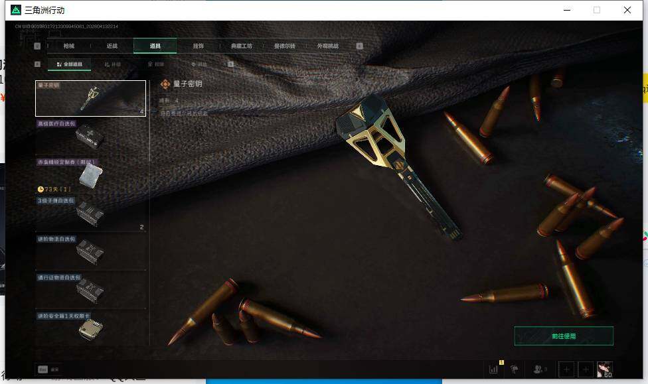Click previous sub-tab key icon beside 全部道具
The image size is (648, 384).
click(x=37, y=64)
